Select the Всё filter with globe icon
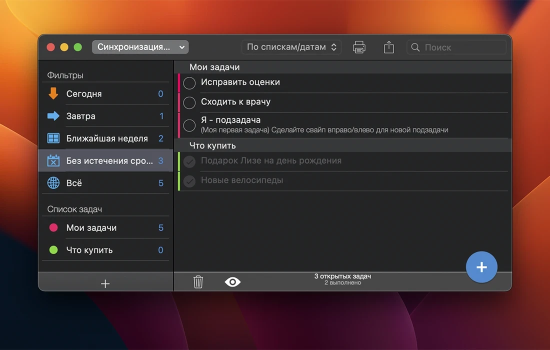This screenshot has width=550, height=350. (x=74, y=183)
